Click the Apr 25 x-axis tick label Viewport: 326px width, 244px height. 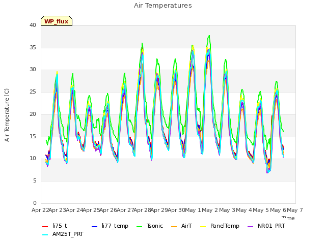coord(91,210)
